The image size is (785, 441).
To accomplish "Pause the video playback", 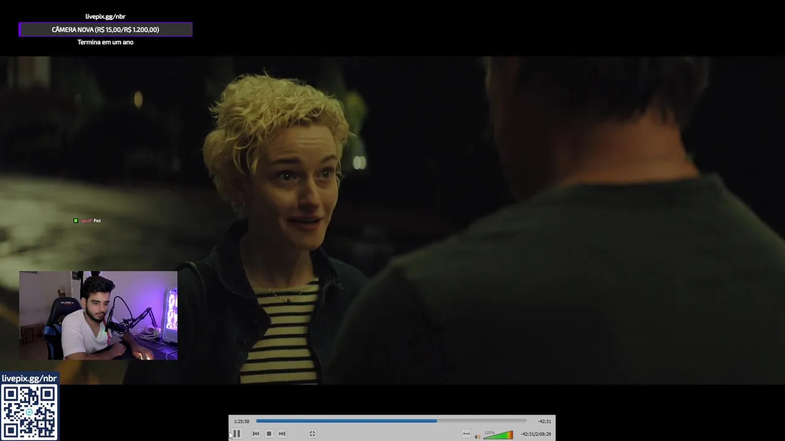I will point(237,434).
